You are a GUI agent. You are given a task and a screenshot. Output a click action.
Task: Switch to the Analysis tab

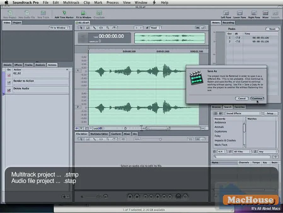(40, 65)
